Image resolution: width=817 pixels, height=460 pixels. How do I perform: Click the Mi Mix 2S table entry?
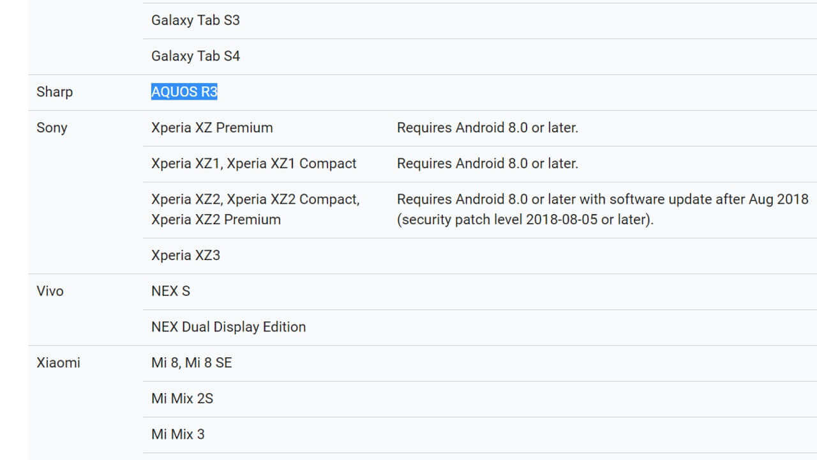coord(182,399)
